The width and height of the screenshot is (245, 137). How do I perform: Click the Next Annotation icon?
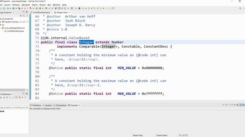pyautogui.click(x=83, y=8)
